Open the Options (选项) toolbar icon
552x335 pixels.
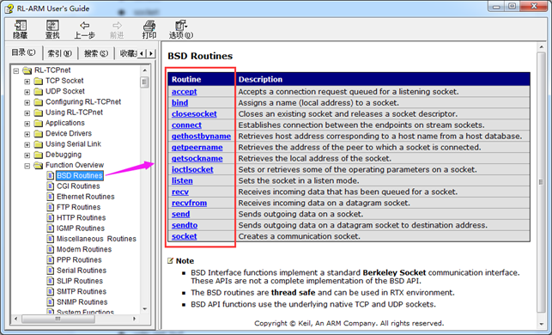click(x=181, y=26)
